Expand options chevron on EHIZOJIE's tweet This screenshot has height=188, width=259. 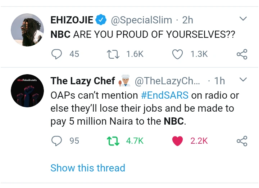(x=243, y=19)
